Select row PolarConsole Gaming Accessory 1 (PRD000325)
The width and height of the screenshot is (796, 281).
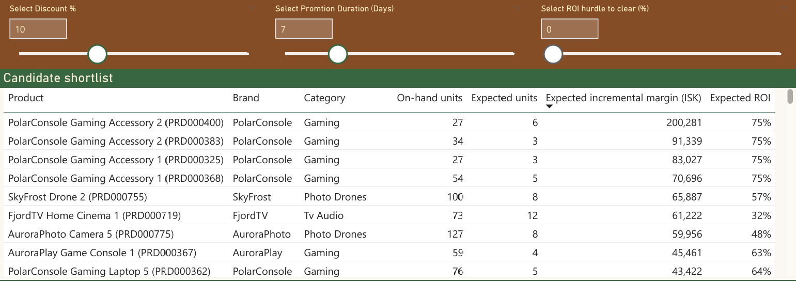pos(389,160)
